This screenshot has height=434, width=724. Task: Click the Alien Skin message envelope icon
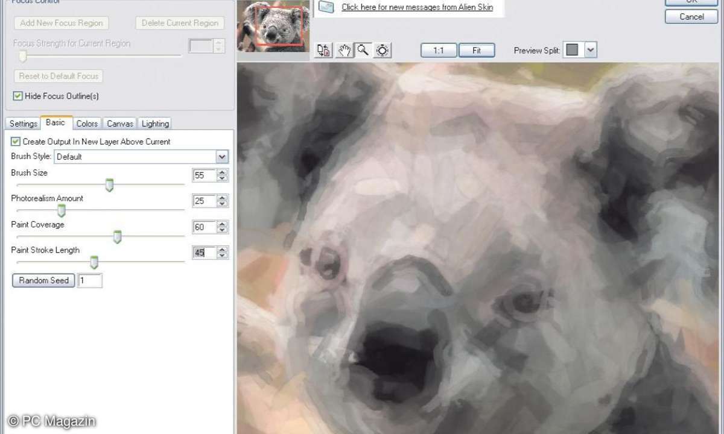pos(326,7)
